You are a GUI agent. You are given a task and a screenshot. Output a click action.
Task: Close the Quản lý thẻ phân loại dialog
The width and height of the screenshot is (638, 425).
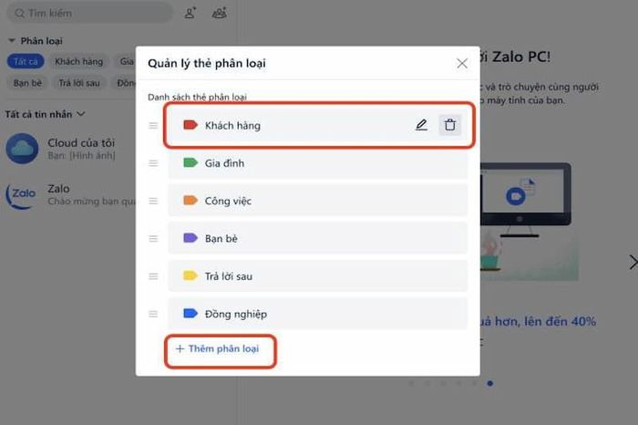coord(462,63)
